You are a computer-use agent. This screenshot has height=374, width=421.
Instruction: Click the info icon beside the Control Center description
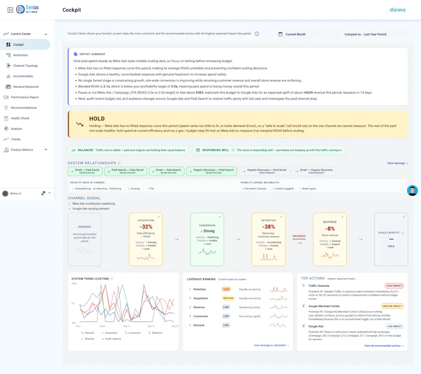(257, 34)
